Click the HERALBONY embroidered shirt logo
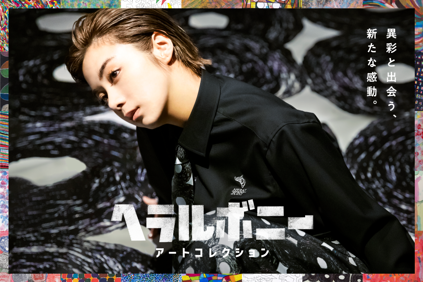 point(240,185)
